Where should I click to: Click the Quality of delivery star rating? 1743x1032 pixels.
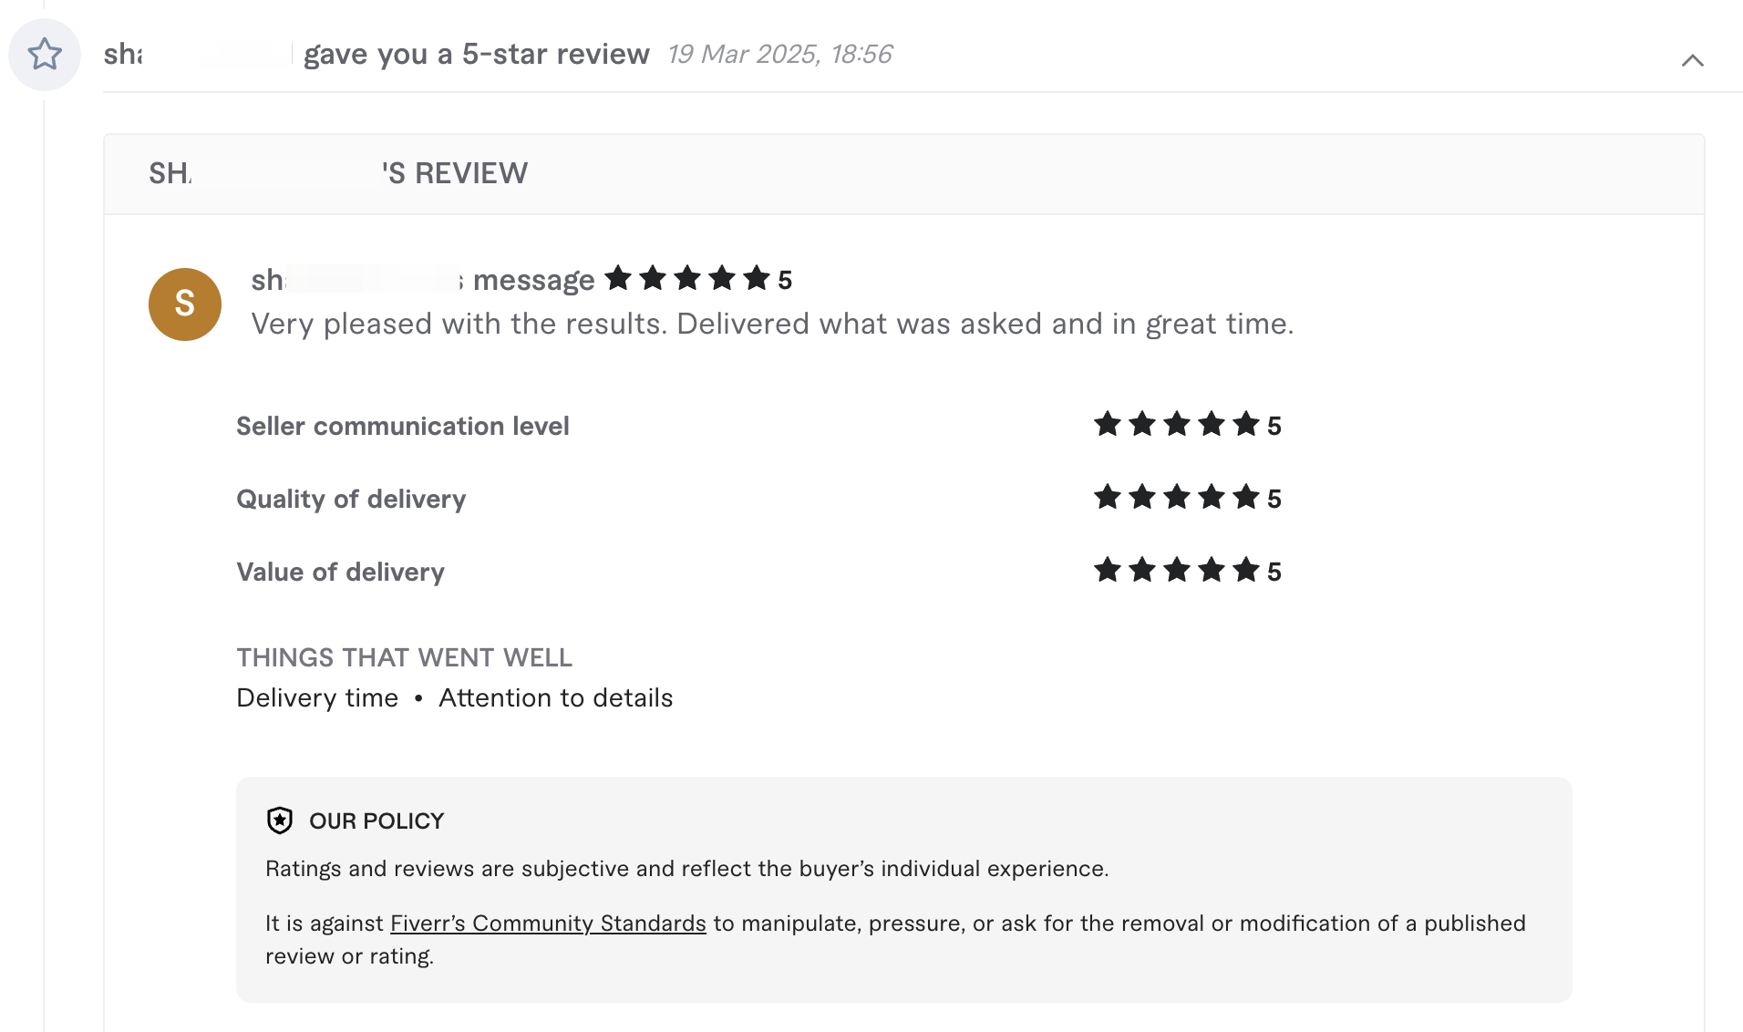[x=1176, y=498]
